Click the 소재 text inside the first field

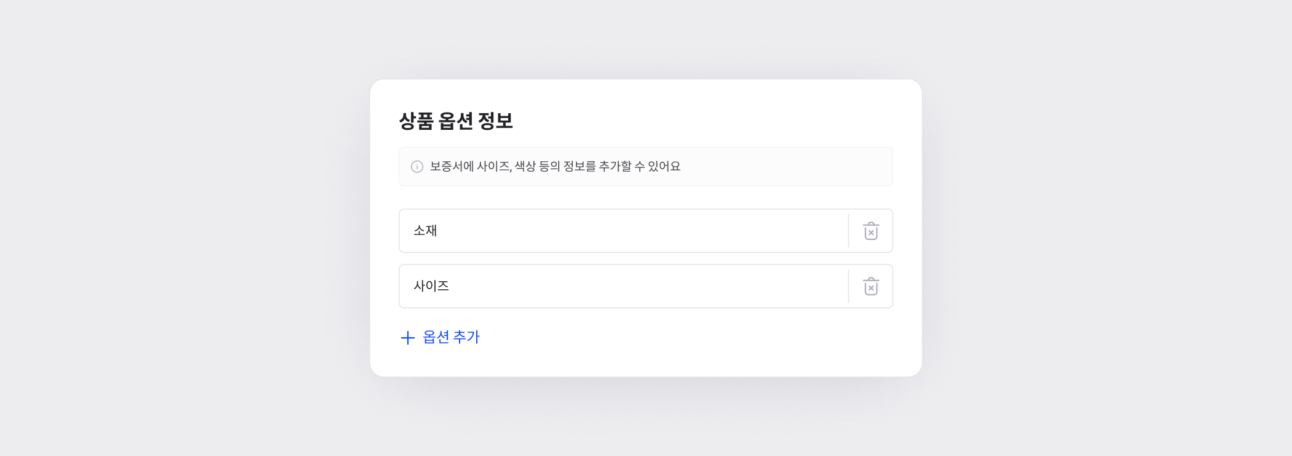click(x=425, y=231)
